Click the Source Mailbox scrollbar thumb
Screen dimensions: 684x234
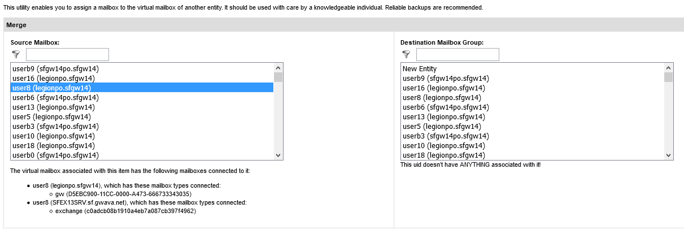pos(278,77)
